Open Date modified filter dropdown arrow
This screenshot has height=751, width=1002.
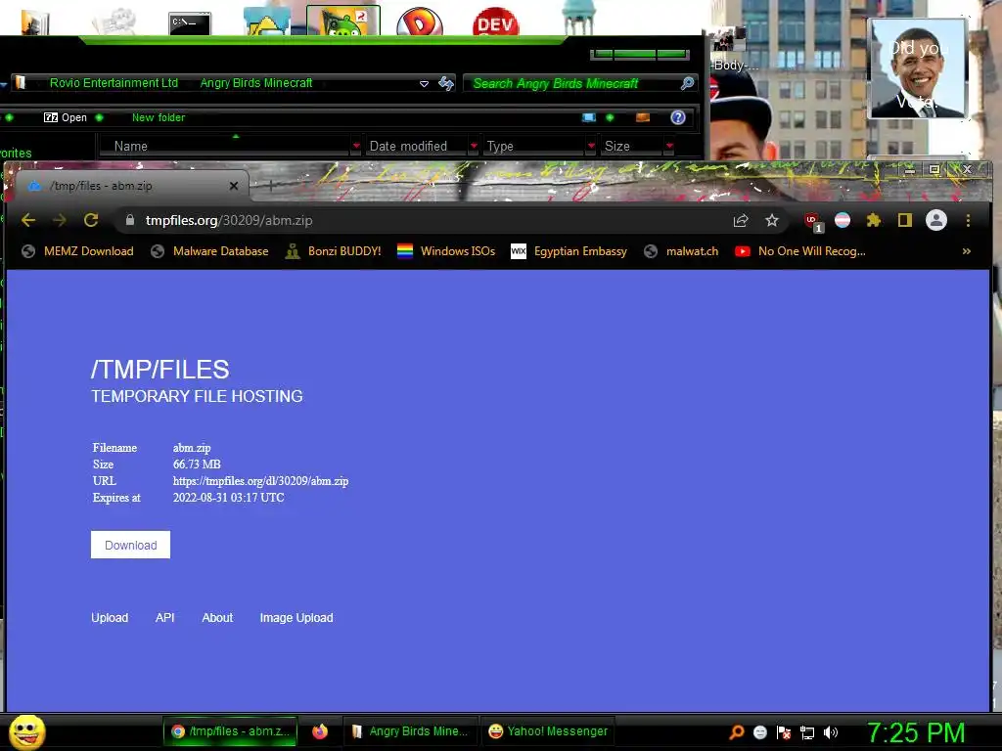pos(474,147)
